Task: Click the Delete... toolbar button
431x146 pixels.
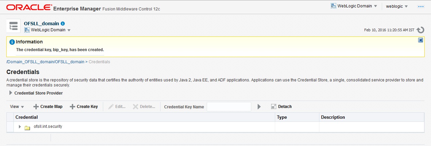Action: coord(144,107)
